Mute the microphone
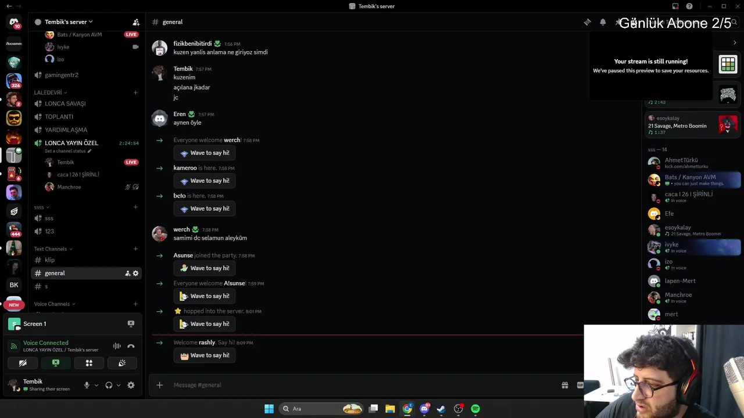 pos(87,385)
